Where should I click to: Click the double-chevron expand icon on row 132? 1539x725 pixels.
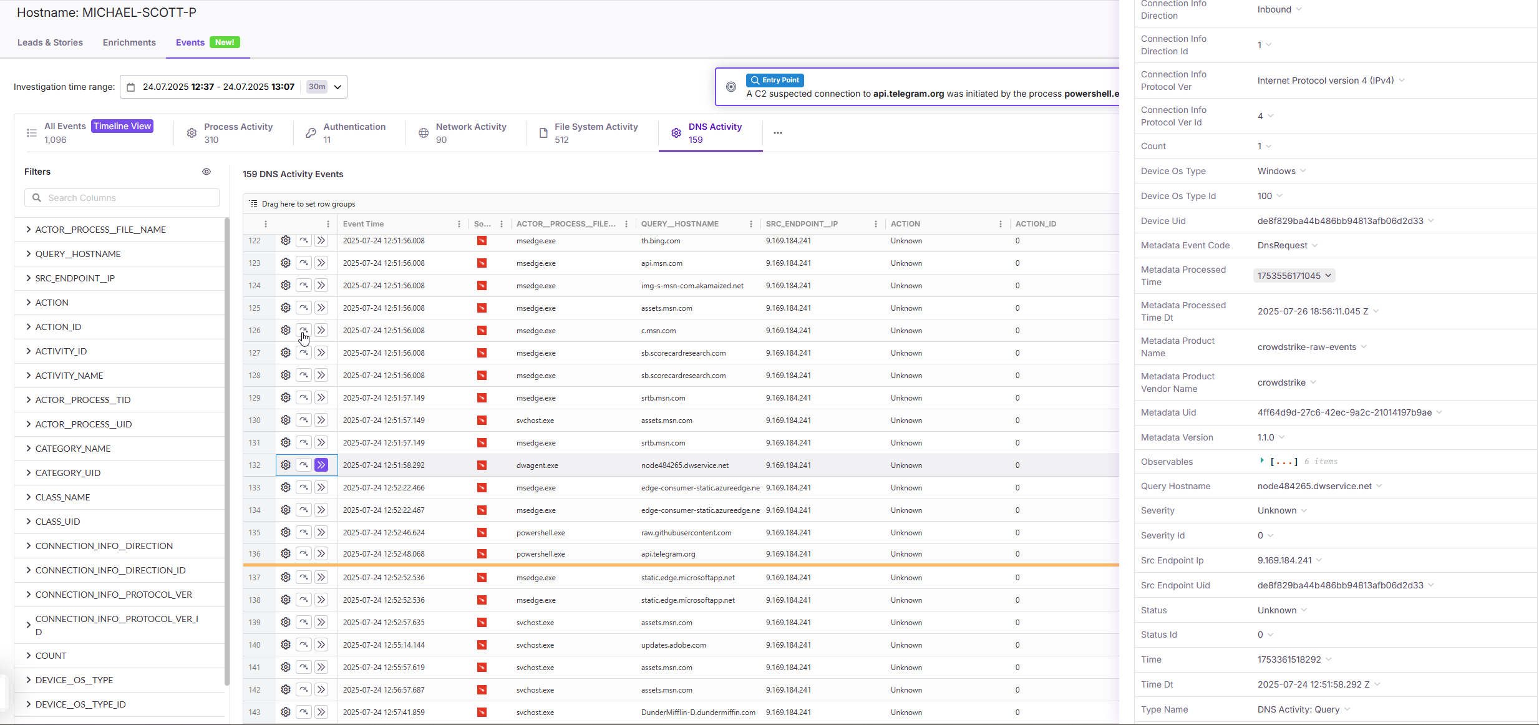321,465
